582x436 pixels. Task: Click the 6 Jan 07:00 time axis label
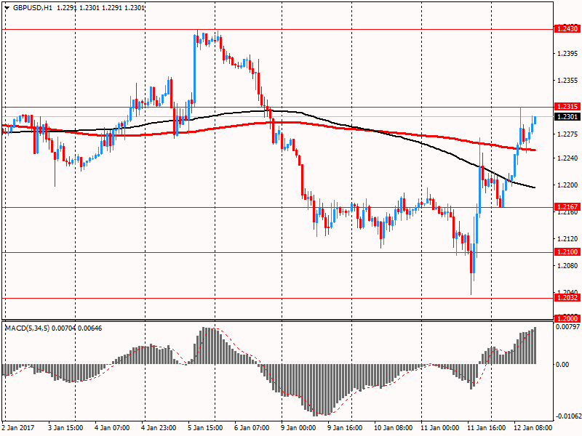[252, 428]
